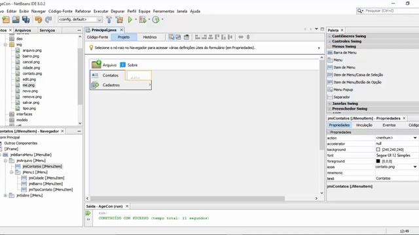The height and width of the screenshot is (235, 419).
Task: Open the icon property dropdown for contato.png
Action: coord(415,167)
